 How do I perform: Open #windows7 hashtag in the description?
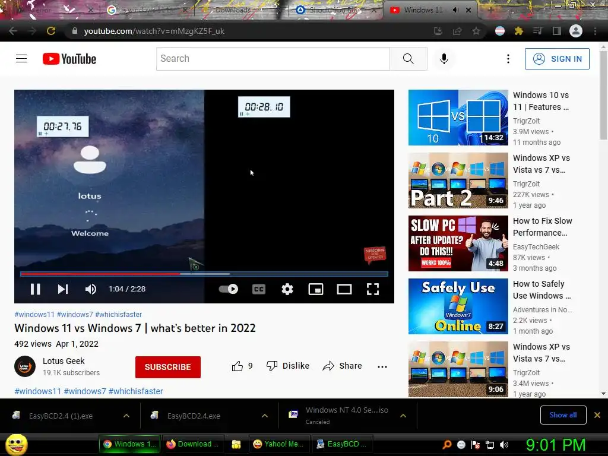(x=84, y=391)
